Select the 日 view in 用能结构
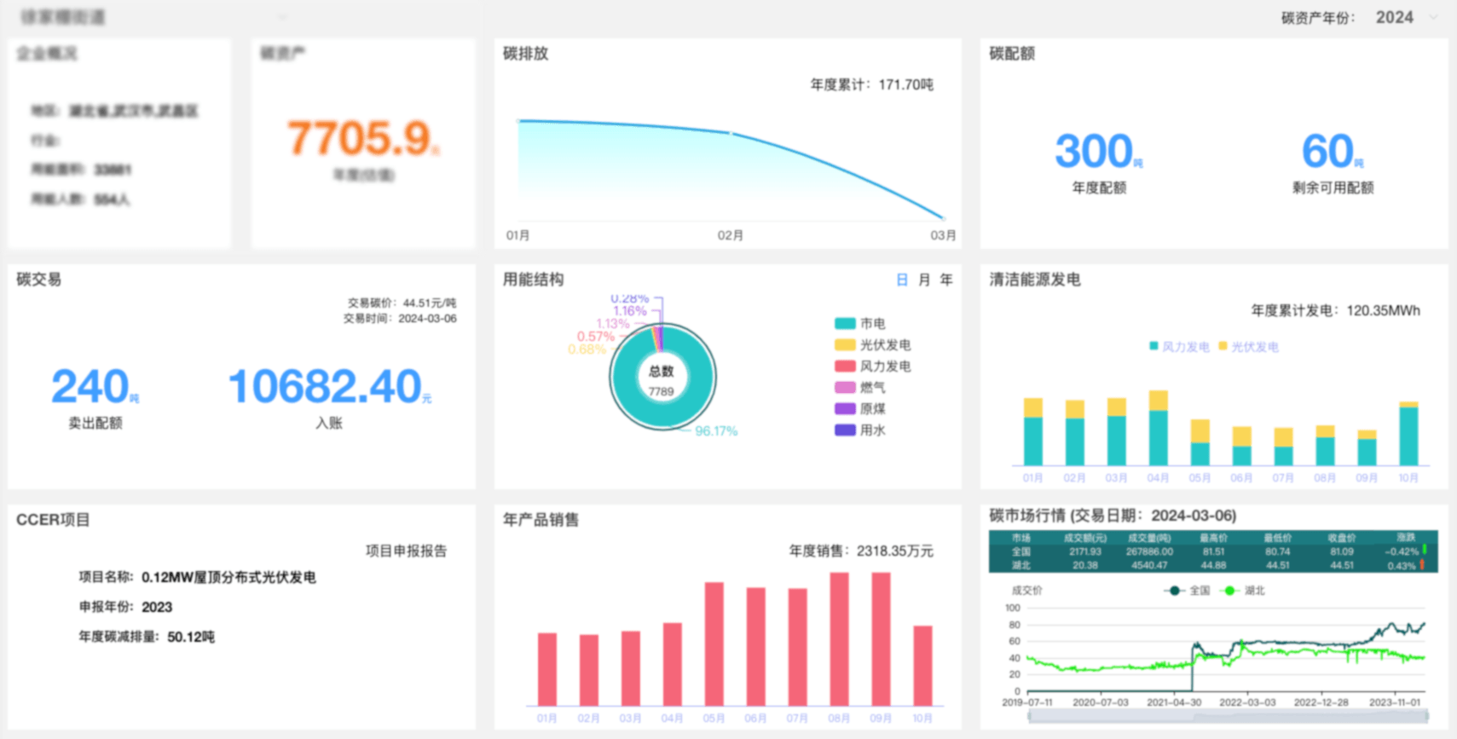 coord(902,280)
